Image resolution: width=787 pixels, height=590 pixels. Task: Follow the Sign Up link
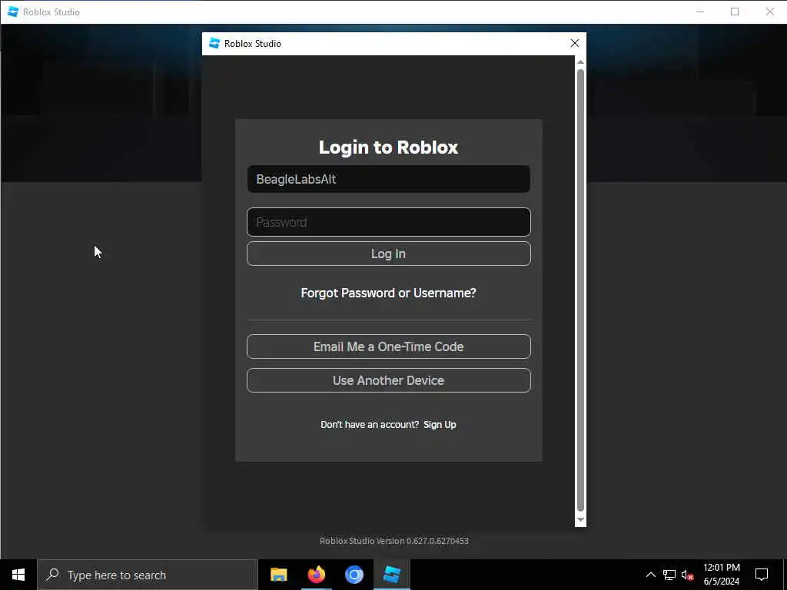click(440, 424)
